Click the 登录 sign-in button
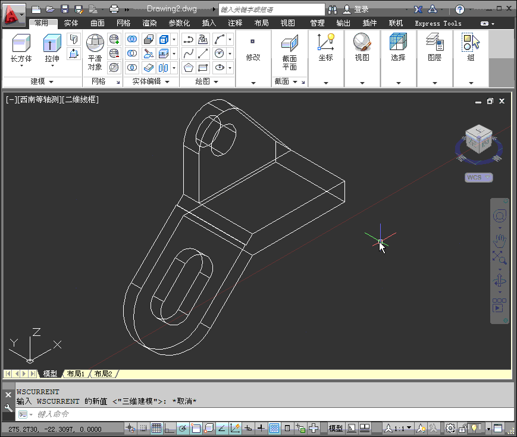 click(x=356, y=10)
